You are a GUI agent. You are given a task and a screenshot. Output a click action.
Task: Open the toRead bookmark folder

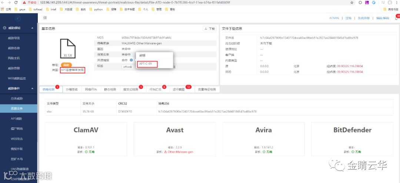pos(36,9)
